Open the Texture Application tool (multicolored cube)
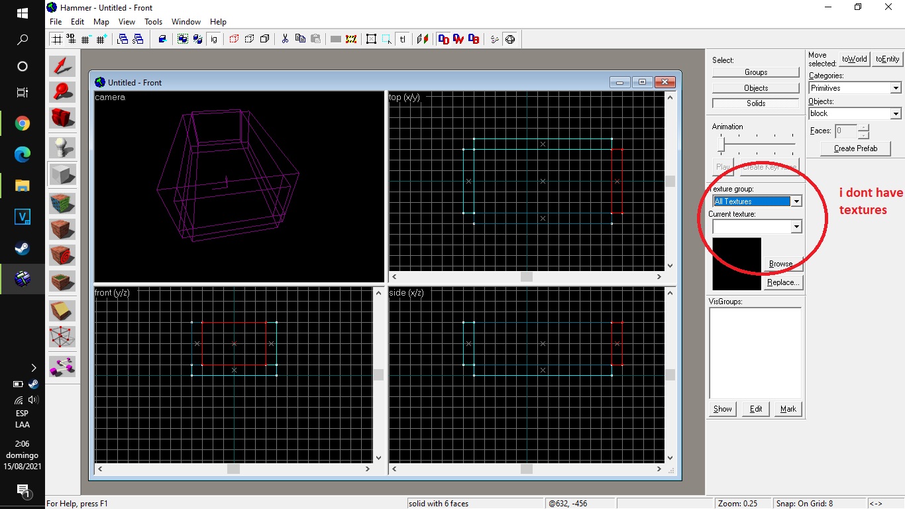This screenshot has width=905, height=509. pyautogui.click(x=62, y=203)
